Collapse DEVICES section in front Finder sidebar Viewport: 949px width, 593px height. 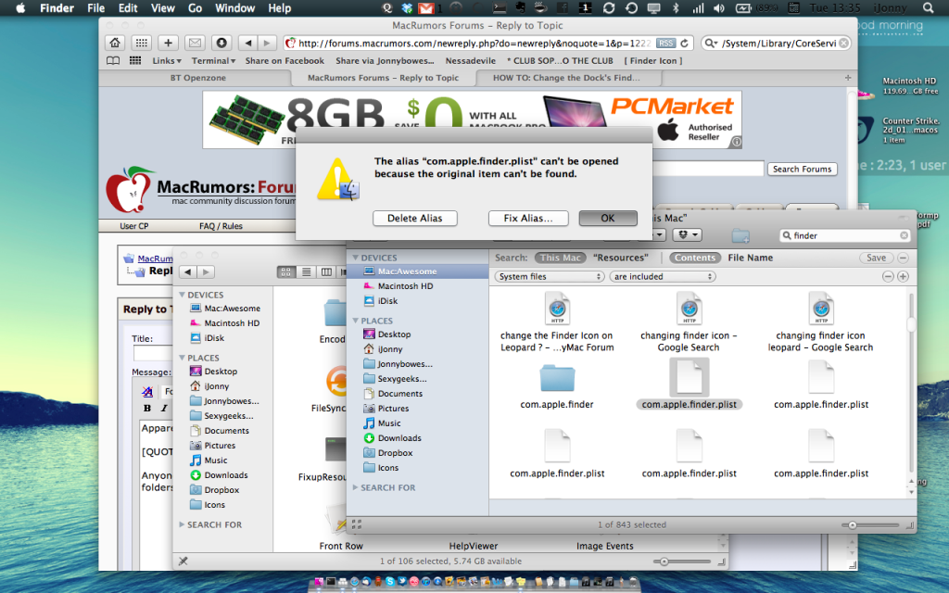[x=356, y=258]
